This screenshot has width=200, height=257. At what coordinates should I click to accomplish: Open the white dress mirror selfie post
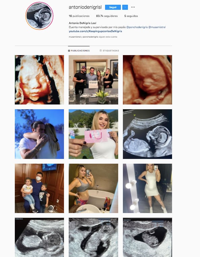pyautogui.click(x=147, y=188)
